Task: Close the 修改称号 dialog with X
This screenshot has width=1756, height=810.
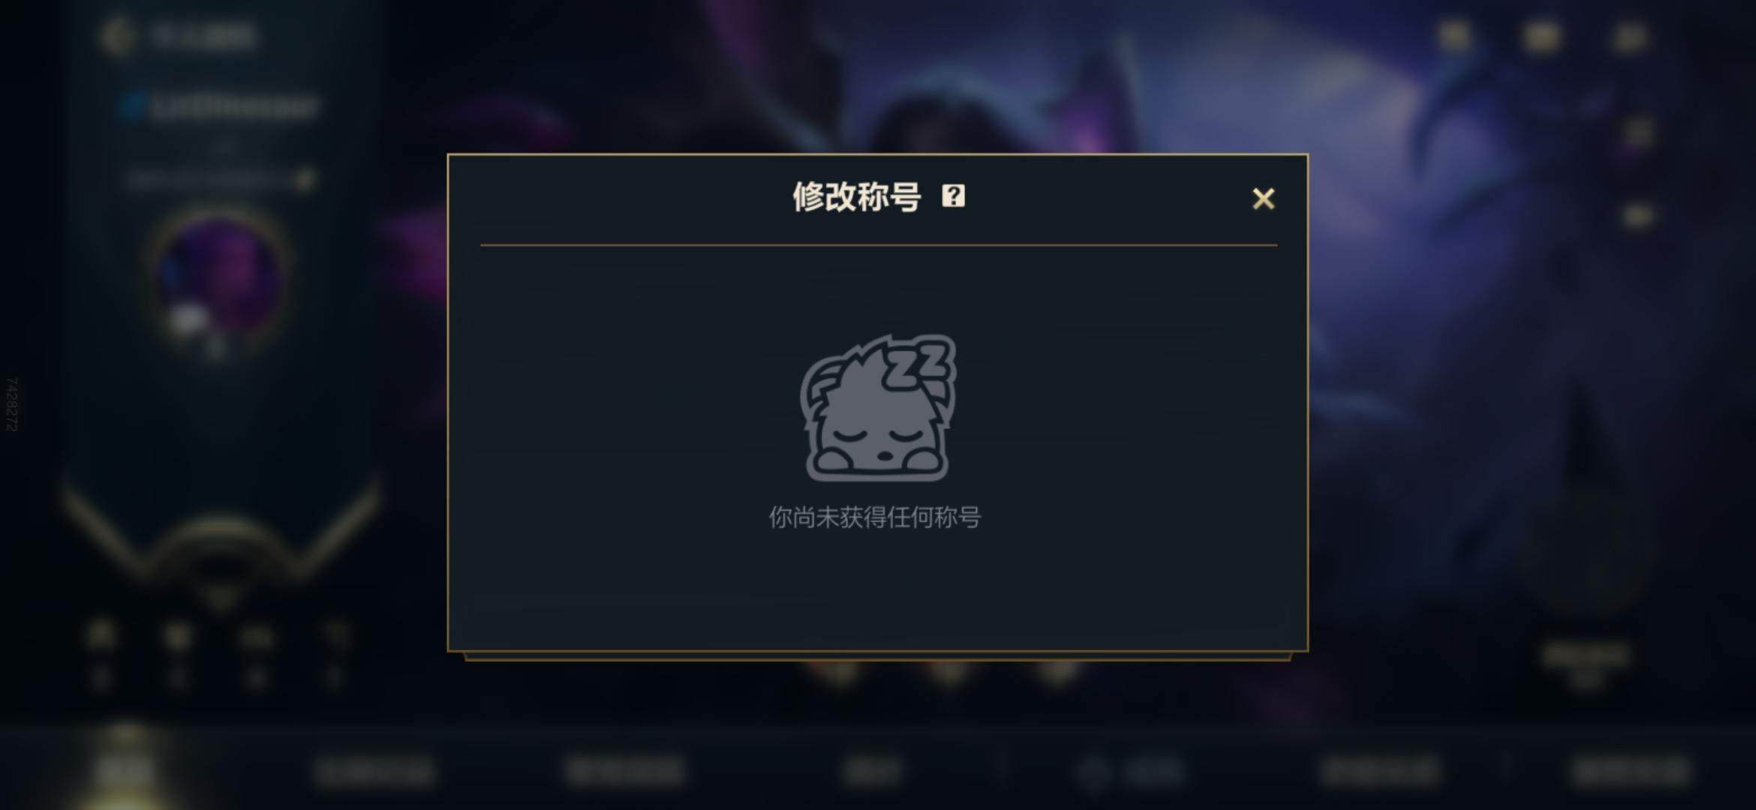Action: 1264,199
